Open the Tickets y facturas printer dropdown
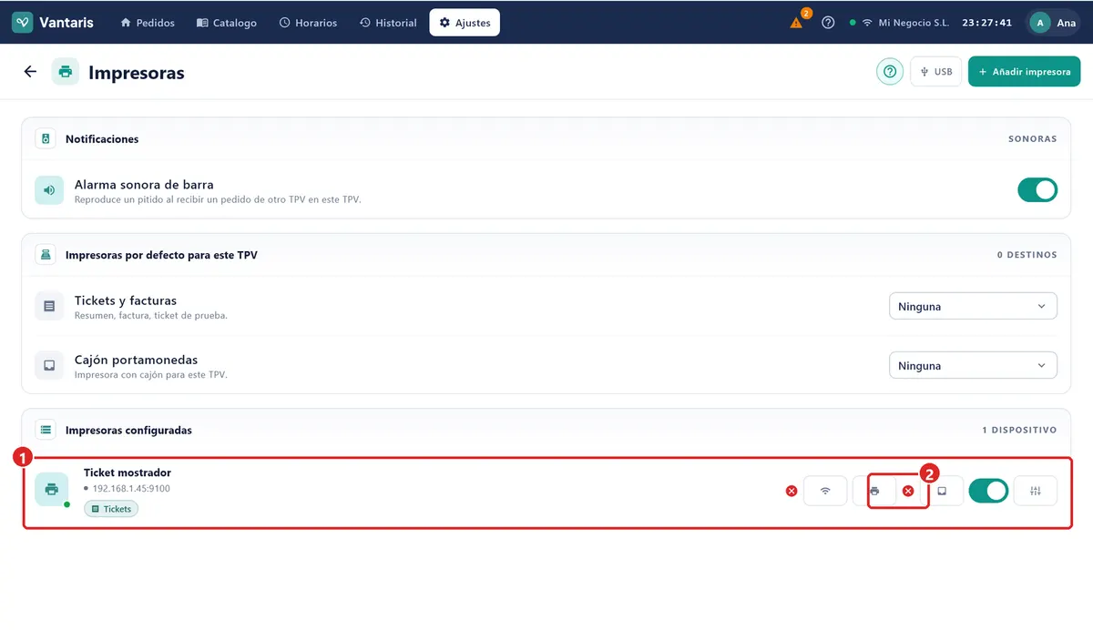 point(973,307)
